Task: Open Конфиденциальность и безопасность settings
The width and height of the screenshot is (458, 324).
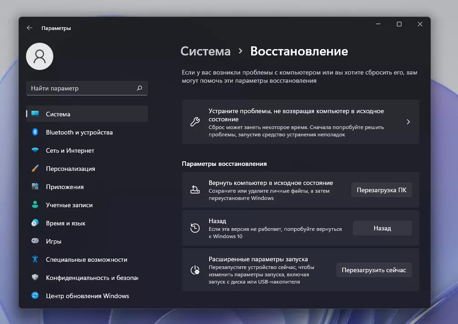Action: coord(87,278)
